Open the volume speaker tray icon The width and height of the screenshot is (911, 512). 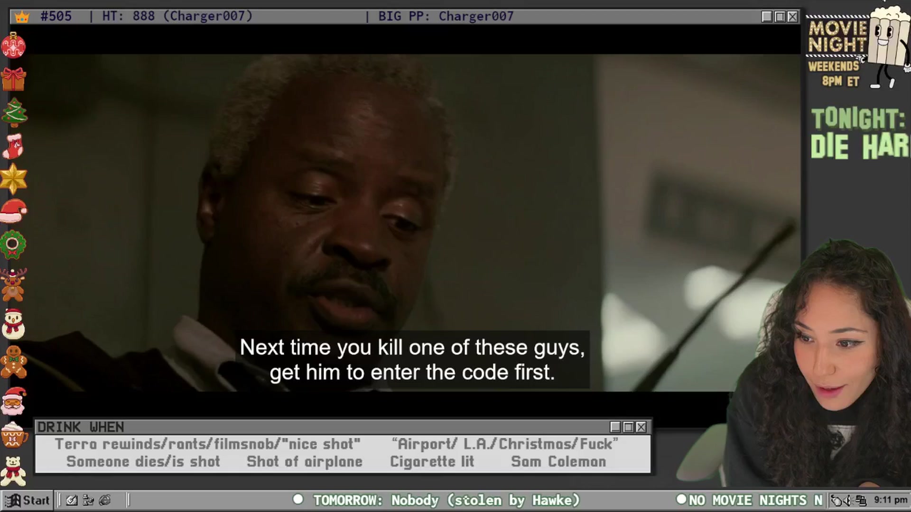point(847,500)
